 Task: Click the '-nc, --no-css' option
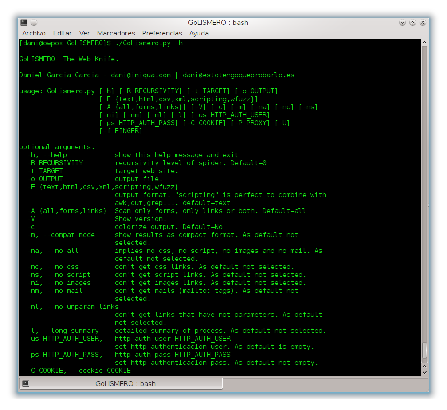tap(53, 267)
